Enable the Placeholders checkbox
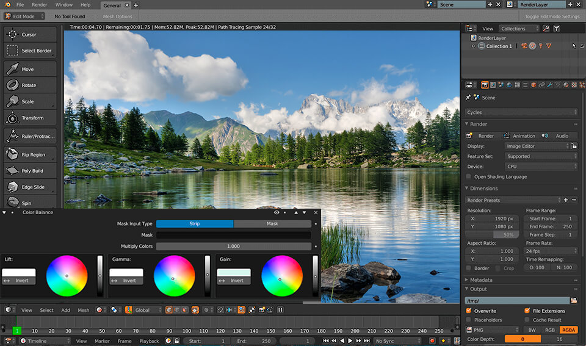This screenshot has width=586, height=346. click(469, 320)
